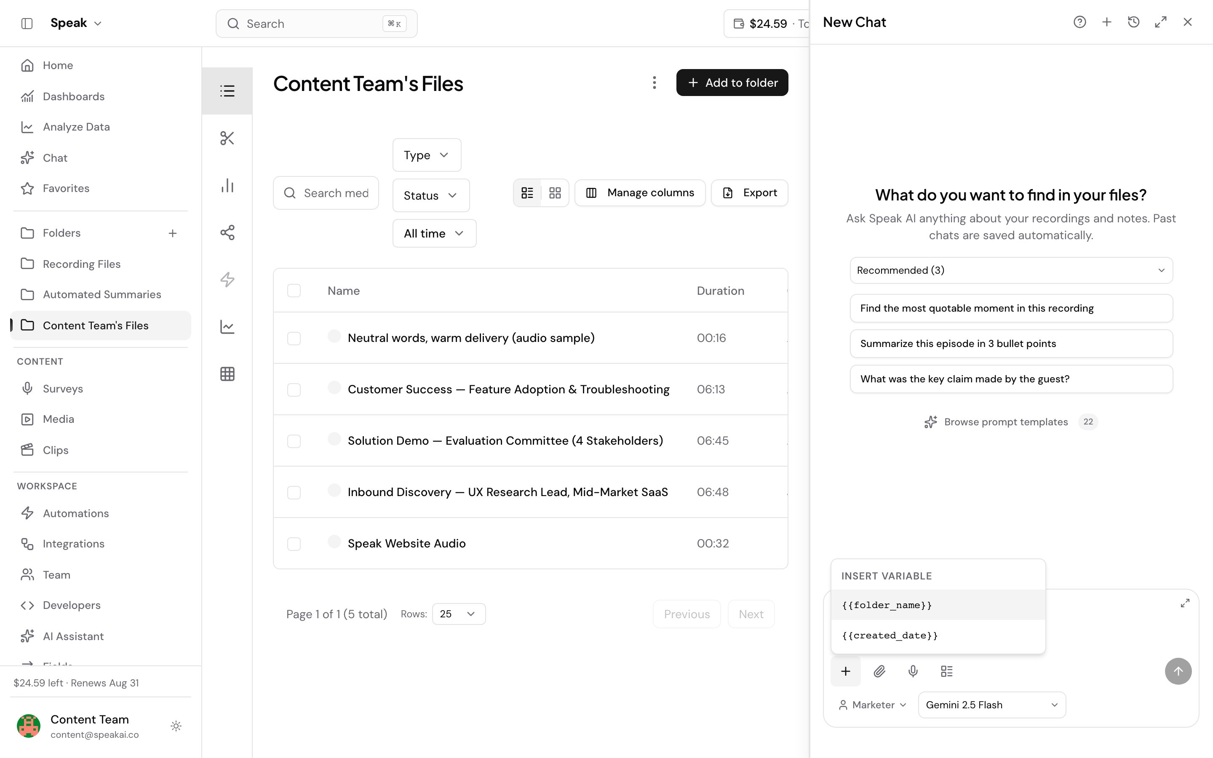The height and width of the screenshot is (758, 1213).
Task: Open the bar chart insights icon
Action: [227, 185]
